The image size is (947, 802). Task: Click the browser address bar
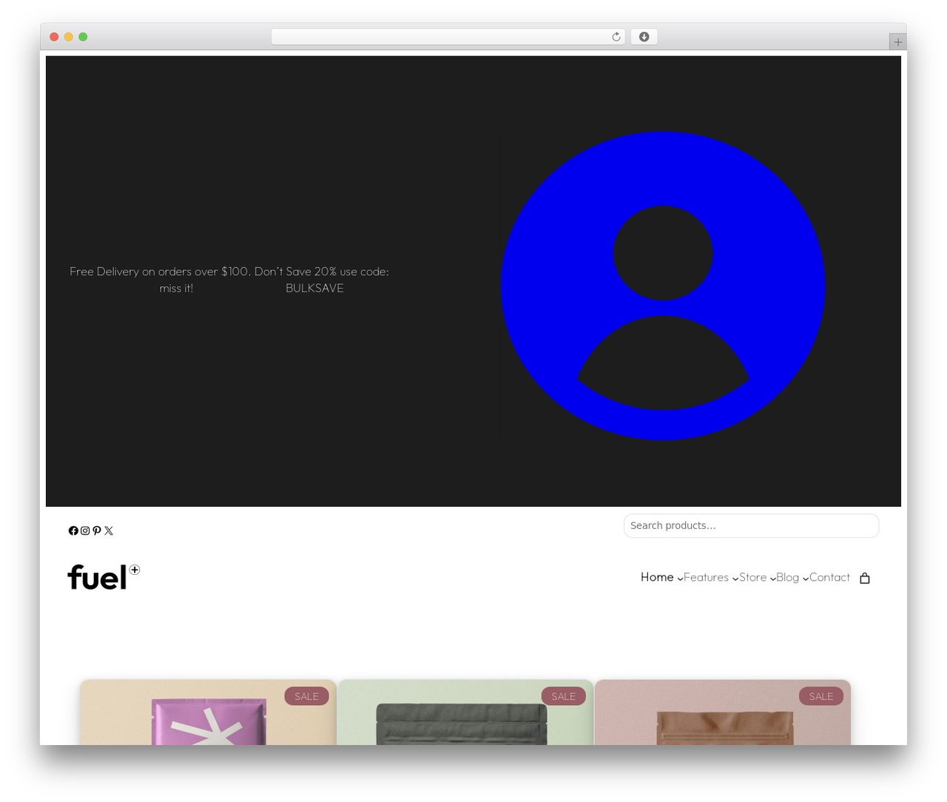point(448,37)
